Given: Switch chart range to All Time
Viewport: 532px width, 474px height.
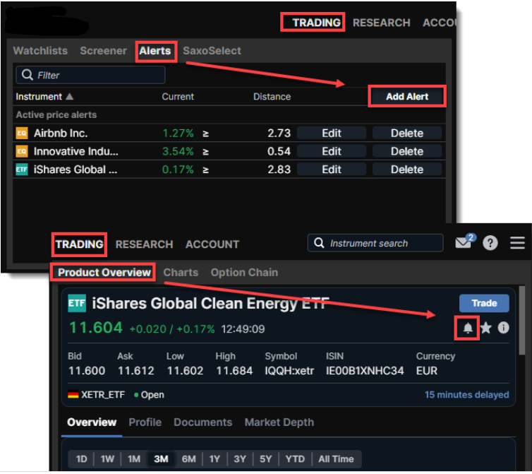Looking at the screenshot, I should [x=337, y=458].
